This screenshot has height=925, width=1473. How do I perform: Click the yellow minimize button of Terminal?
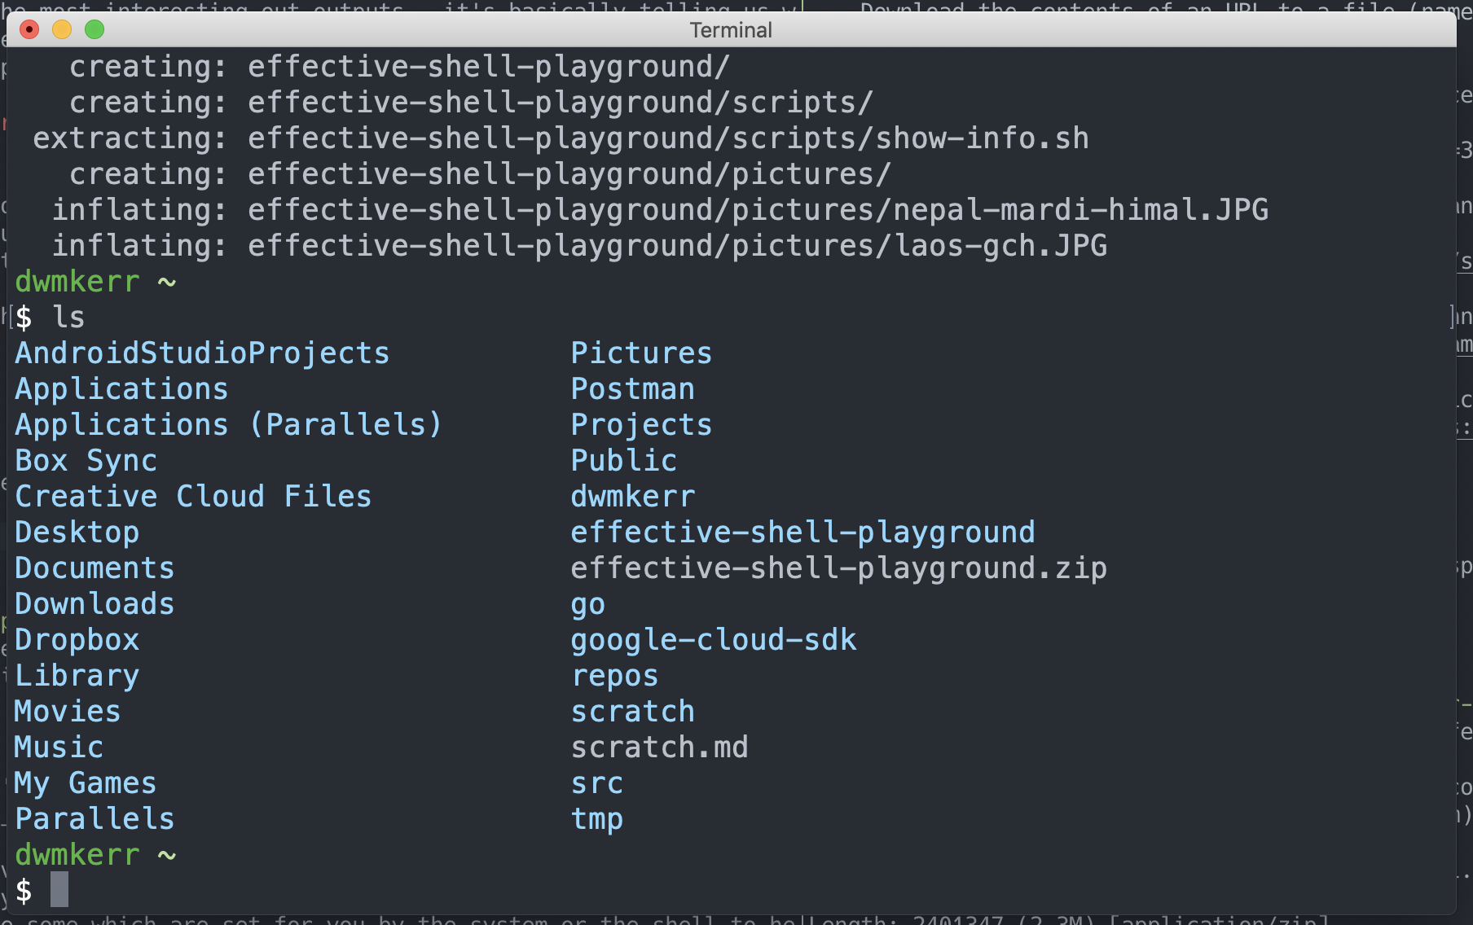62,30
